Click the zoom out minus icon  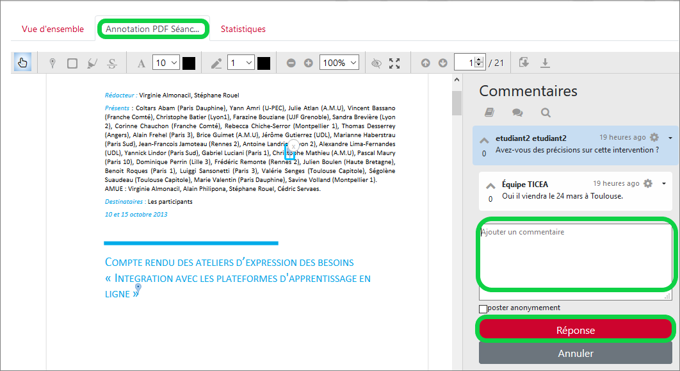(x=291, y=63)
